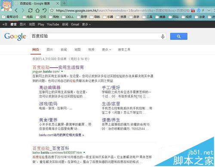This screenshot has width=215, height=167.
Task: Open the 生活/家居 sitelink
Action: pyautogui.click(x=111, y=103)
